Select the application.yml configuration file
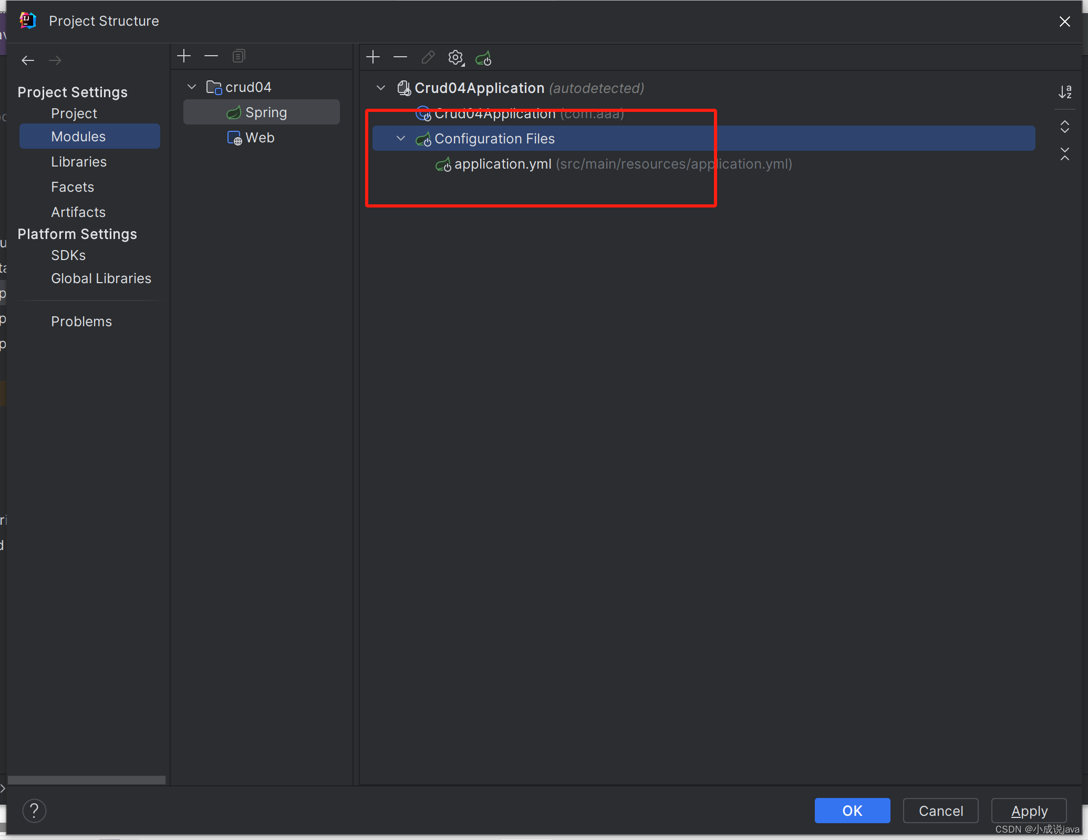The image size is (1088, 840). pyautogui.click(x=502, y=164)
